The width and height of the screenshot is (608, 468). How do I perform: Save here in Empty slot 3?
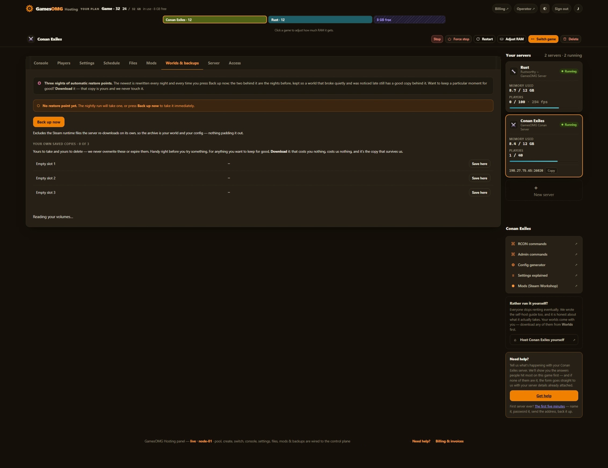tap(479, 192)
